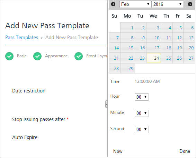Image resolution: width=196 pixels, height=158 pixels.
Task: Collapse the side panel with small arrow handle
Action: point(107,104)
